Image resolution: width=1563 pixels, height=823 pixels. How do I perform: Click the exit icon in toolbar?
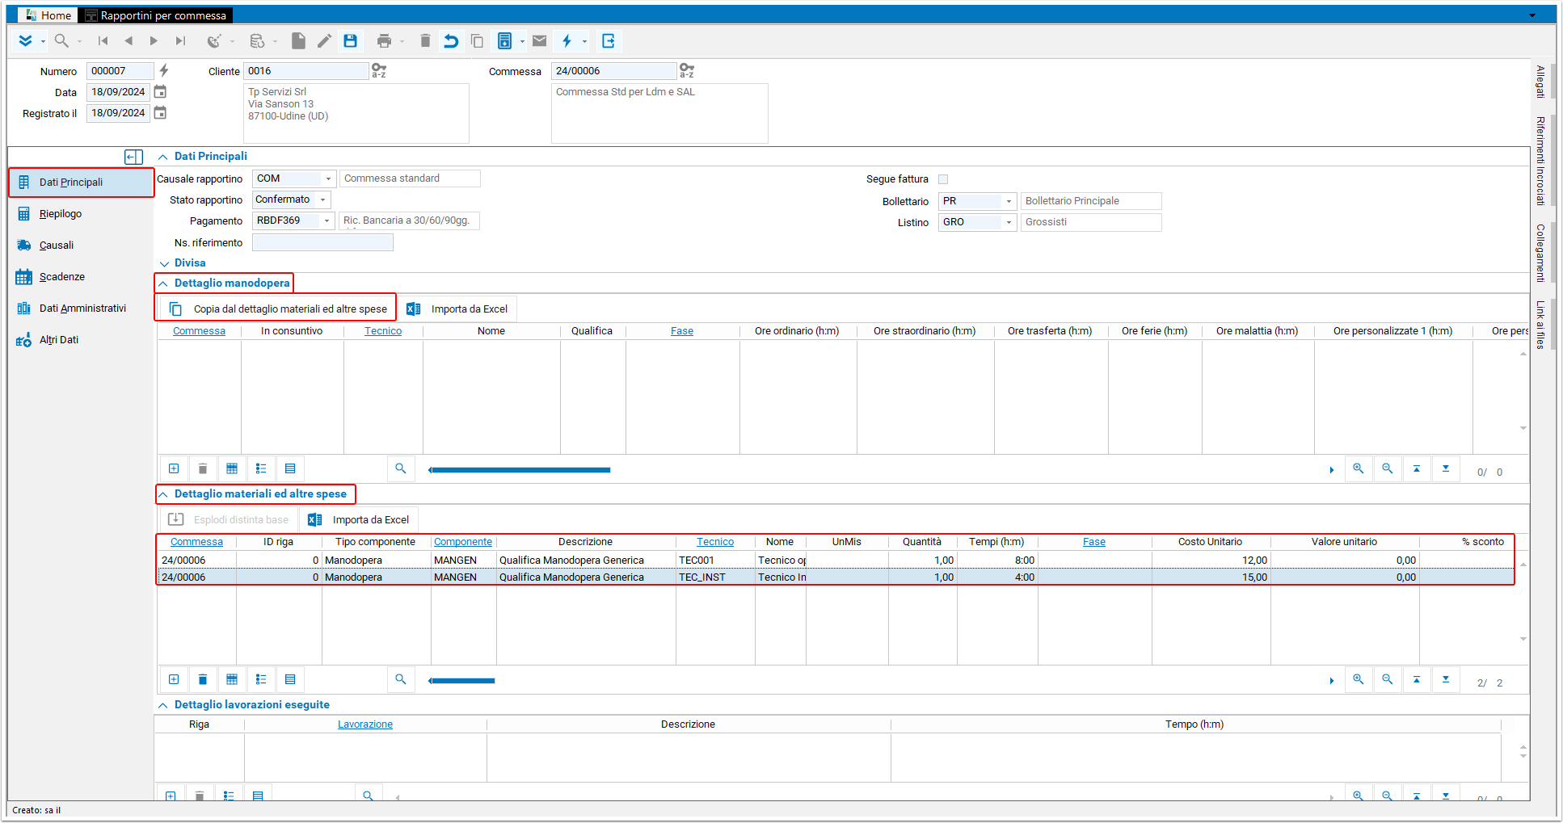tap(609, 40)
